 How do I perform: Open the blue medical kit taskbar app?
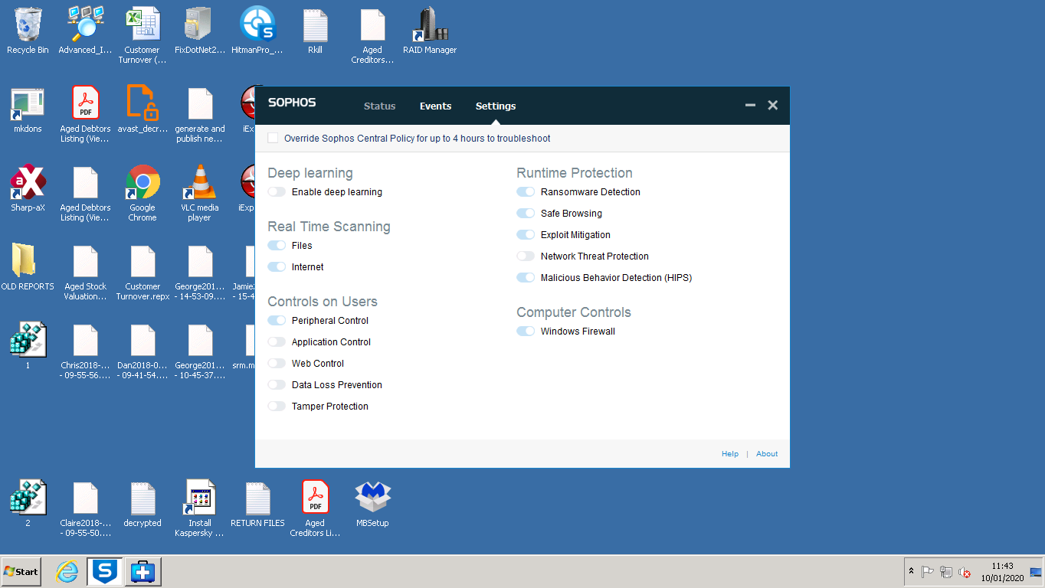142,571
